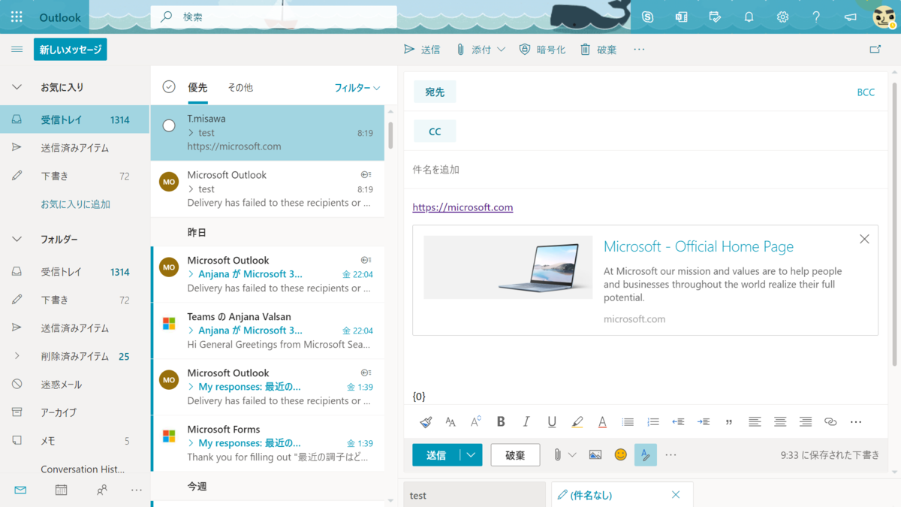Toggle bold formatting
Screen dimensions: 901x507
501,422
